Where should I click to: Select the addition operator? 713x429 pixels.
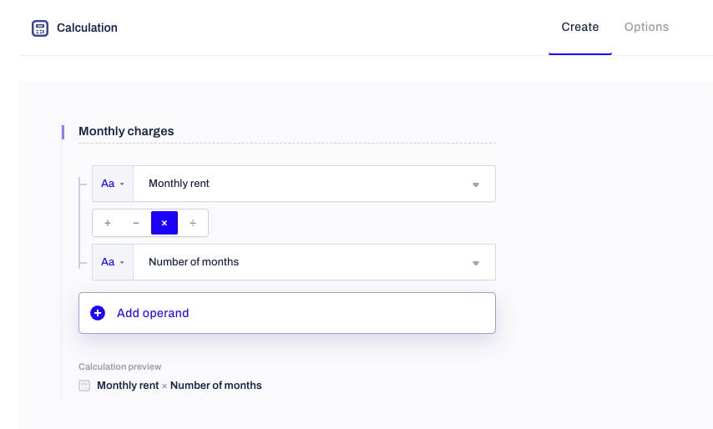click(108, 223)
